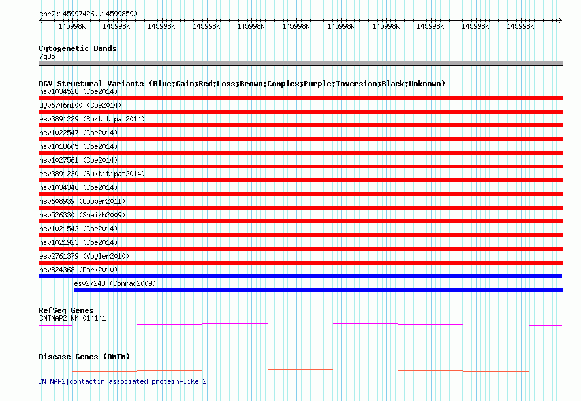Click the chr7:145997426..145998590 coordinate label
Screen dimensions: 581x401
click(88, 14)
